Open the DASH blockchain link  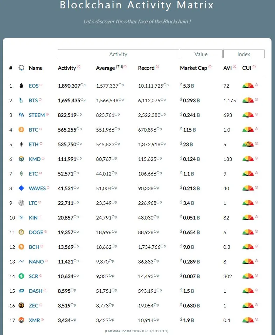coord(36,291)
